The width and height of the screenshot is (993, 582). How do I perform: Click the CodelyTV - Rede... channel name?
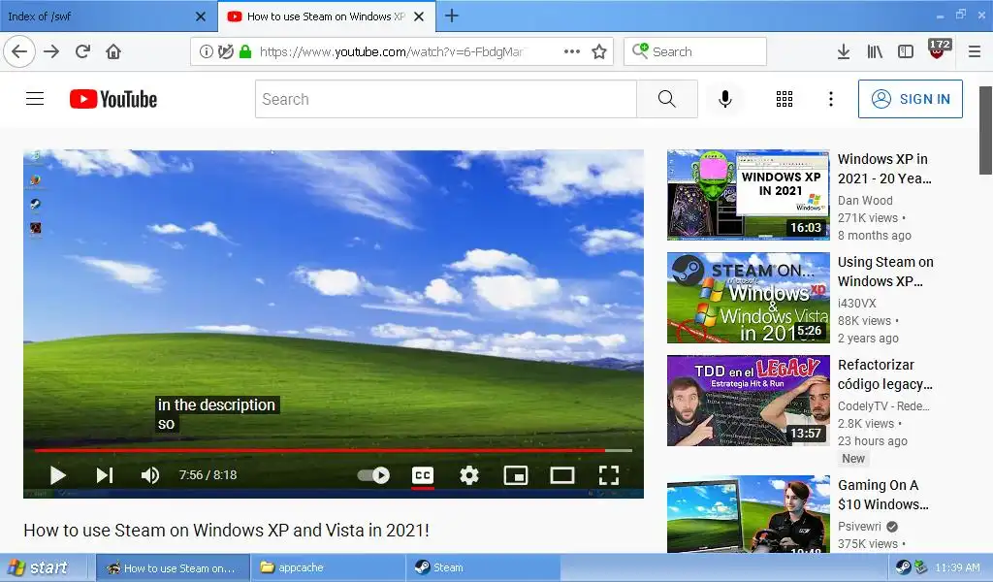point(883,405)
